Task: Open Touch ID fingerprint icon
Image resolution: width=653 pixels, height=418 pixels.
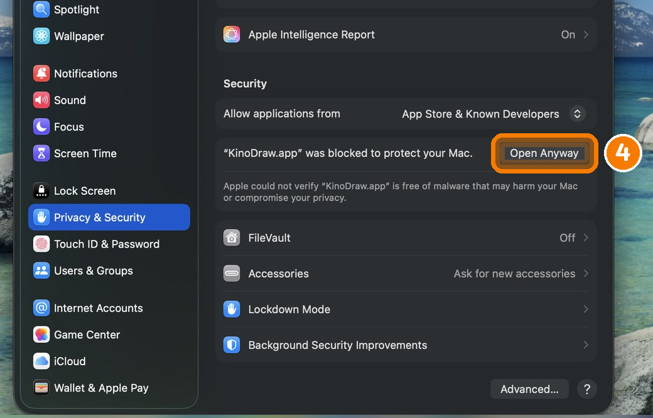Action: (41, 244)
